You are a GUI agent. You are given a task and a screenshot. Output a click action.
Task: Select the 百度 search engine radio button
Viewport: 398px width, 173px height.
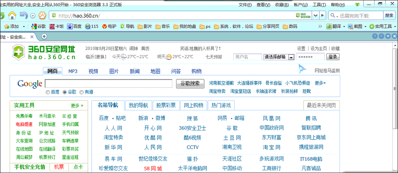[48, 92]
